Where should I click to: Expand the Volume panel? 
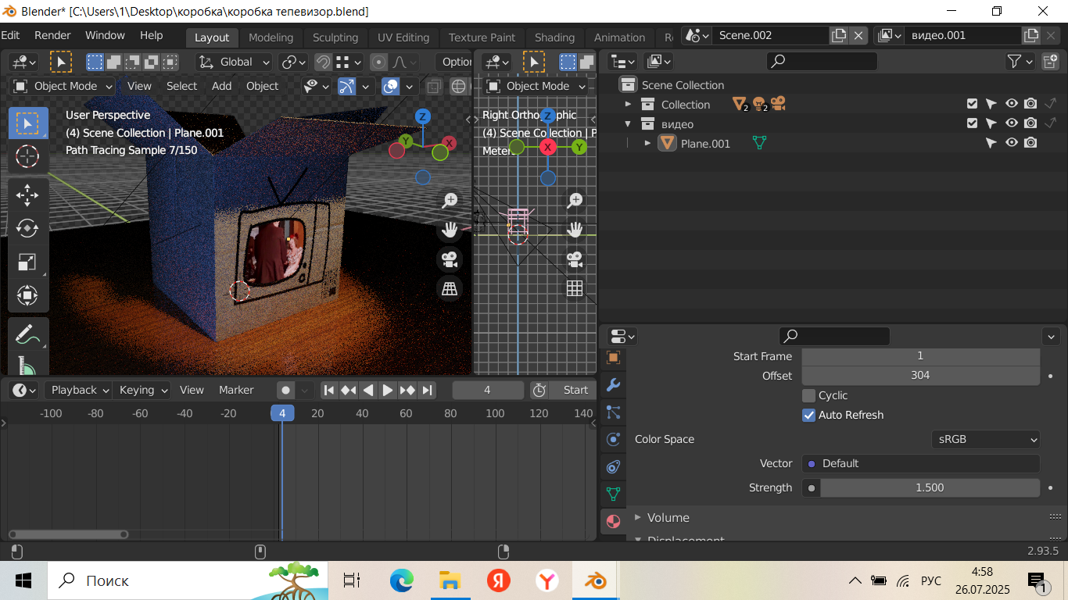click(668, 517)
